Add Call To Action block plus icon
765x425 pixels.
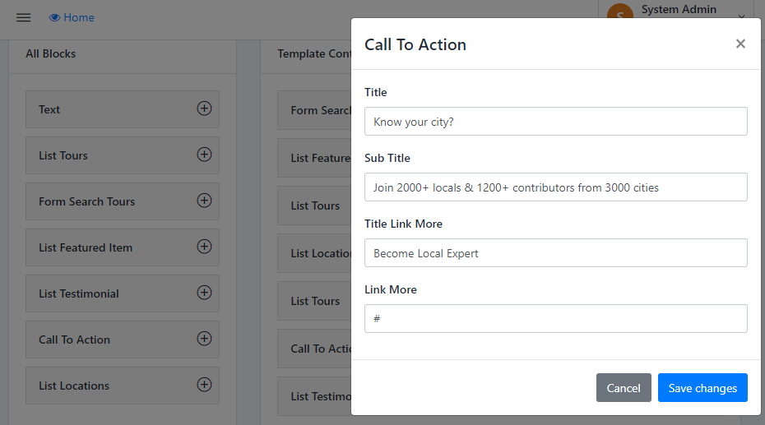[204, 339]
